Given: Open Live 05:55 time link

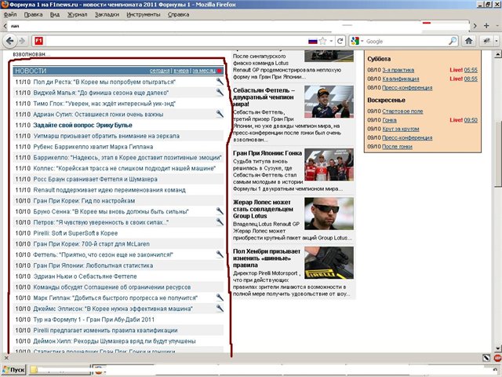Looking at the screenshot, I should click(x=471, y=70).
